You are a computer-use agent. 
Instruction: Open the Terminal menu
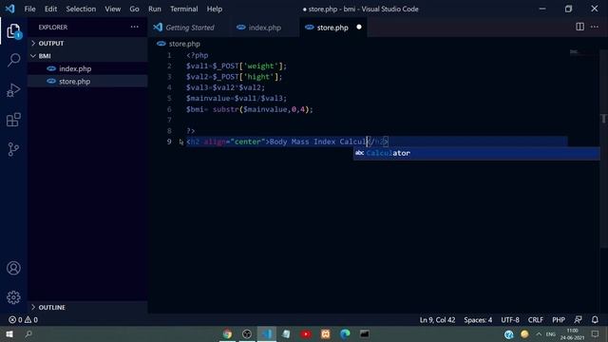(x=183, y=9)
